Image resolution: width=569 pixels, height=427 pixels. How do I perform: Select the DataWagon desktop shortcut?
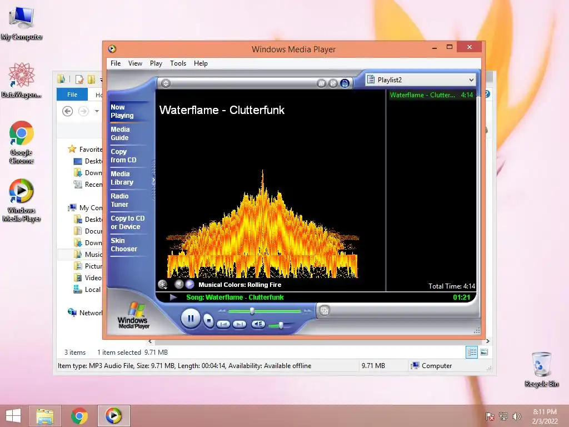point(22,81)
